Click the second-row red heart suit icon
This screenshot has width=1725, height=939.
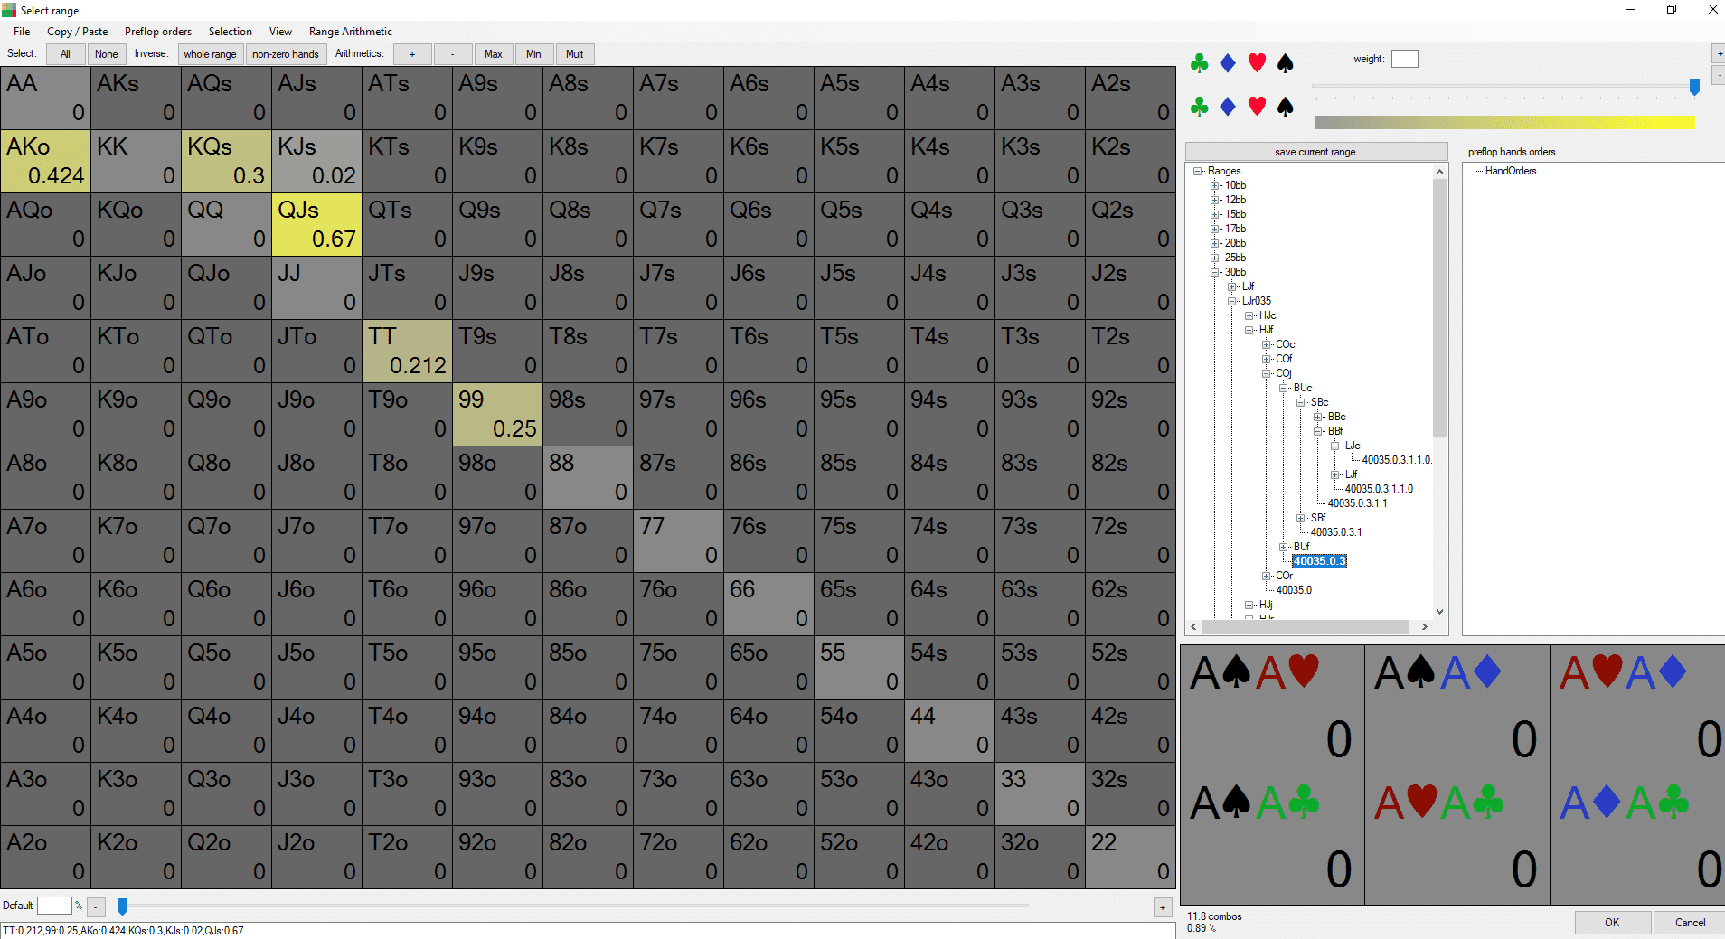pyautogui.click(x=1257, y=107)
